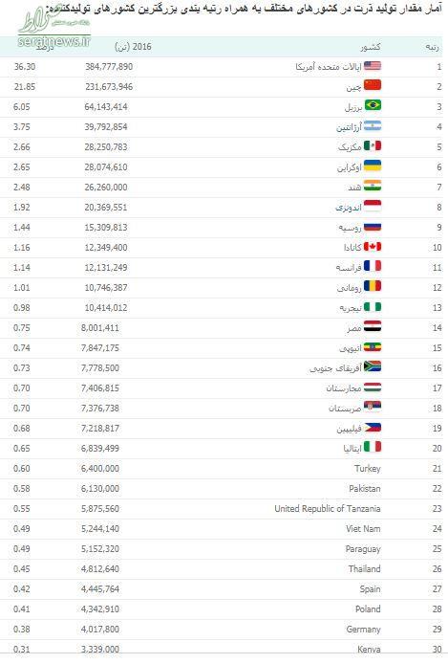Click the India flag icon
The height and width of the screenshot is (664, 448).
373,186
